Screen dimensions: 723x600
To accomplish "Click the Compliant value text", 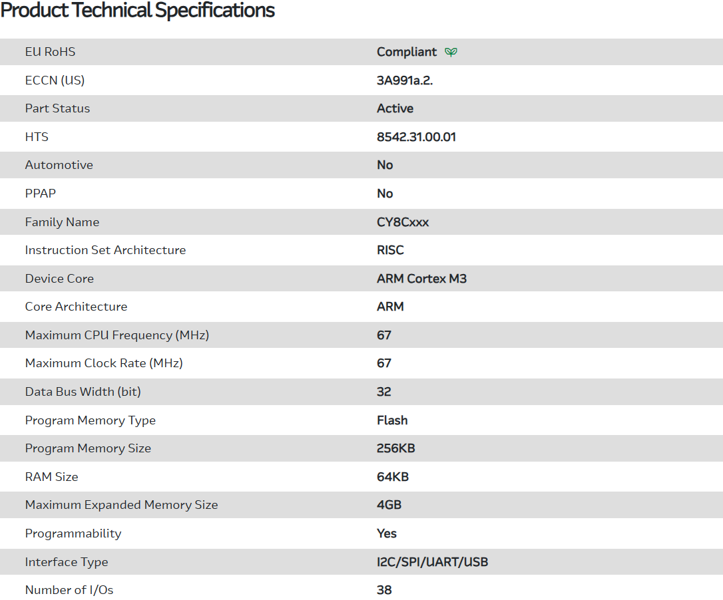I will pos(407,52).
